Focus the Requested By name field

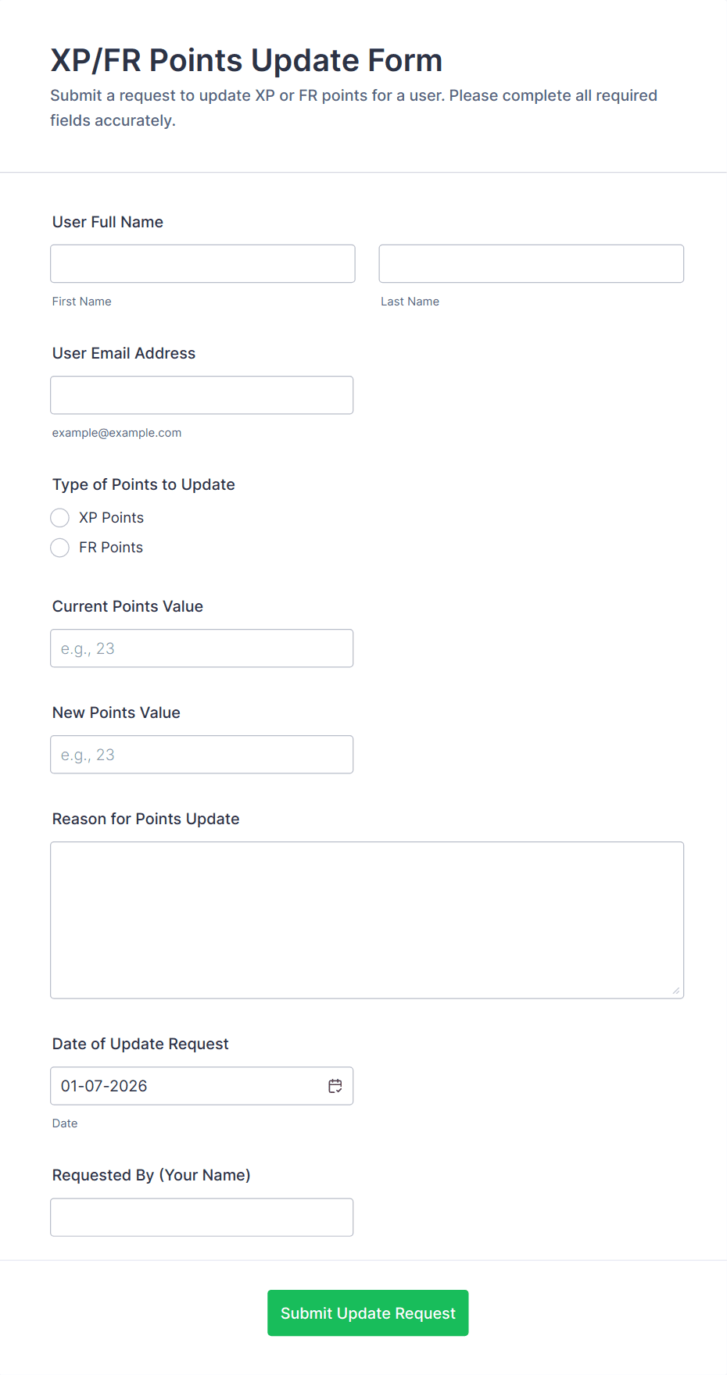(x=202, y=1217)
